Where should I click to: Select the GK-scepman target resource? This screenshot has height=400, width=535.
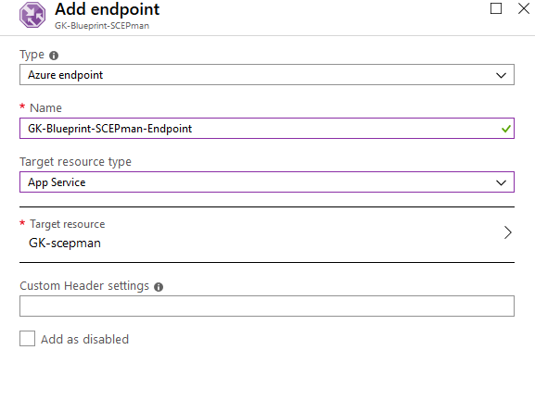tap(267, 234)
